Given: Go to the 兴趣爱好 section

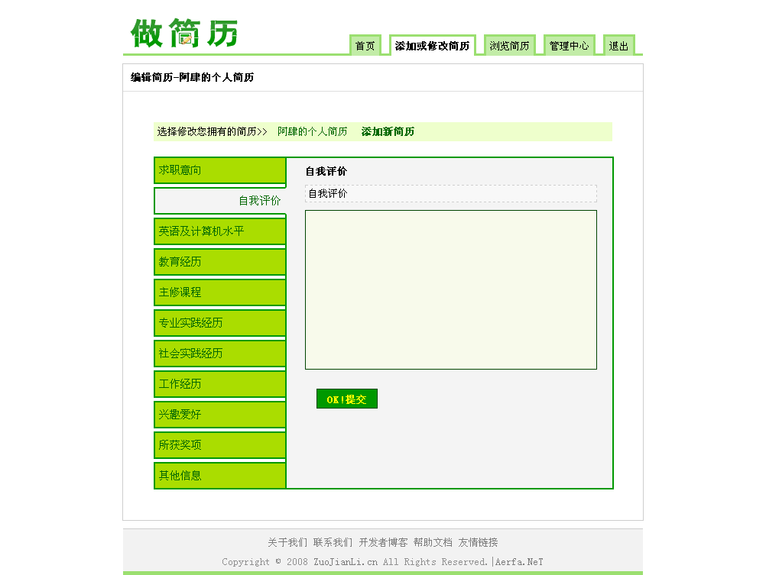Looking at the screenshot, I should click(220, 415).
